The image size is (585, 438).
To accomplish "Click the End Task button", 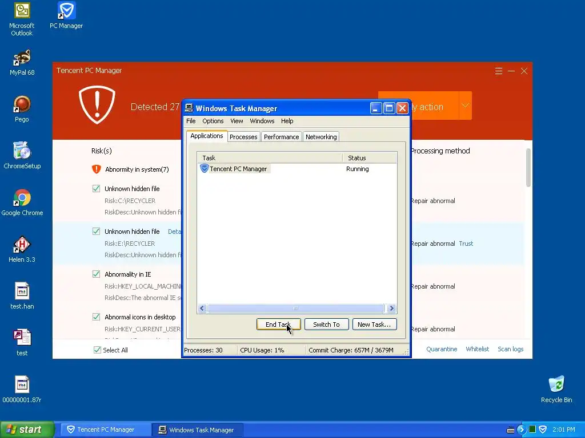I will click(278, 325).
